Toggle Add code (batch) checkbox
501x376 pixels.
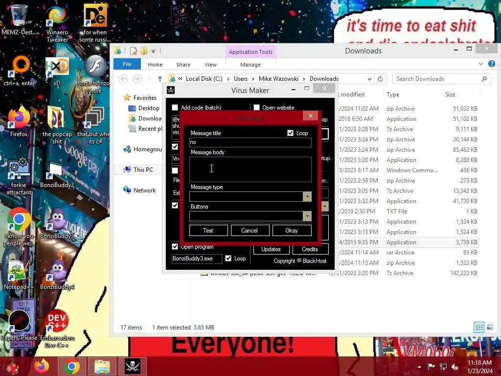coord(175,107)
